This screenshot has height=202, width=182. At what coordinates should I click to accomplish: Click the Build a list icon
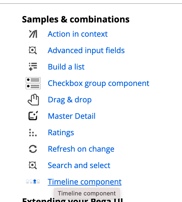33,67
